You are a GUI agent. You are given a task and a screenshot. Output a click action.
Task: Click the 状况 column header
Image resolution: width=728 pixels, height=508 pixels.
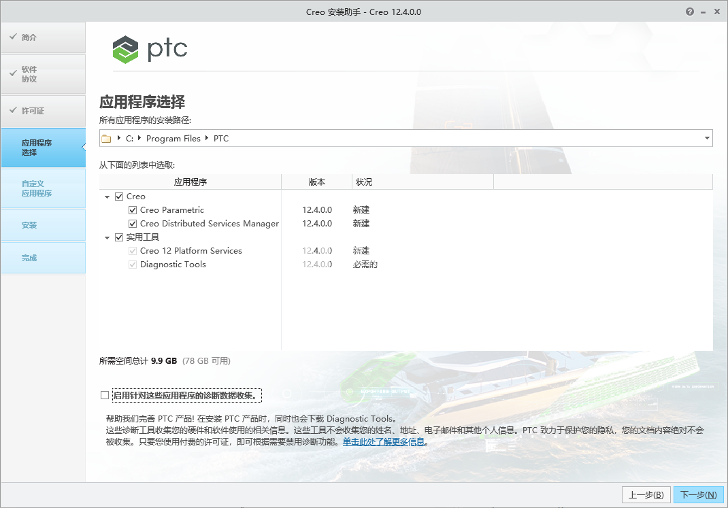coord(423,182)
